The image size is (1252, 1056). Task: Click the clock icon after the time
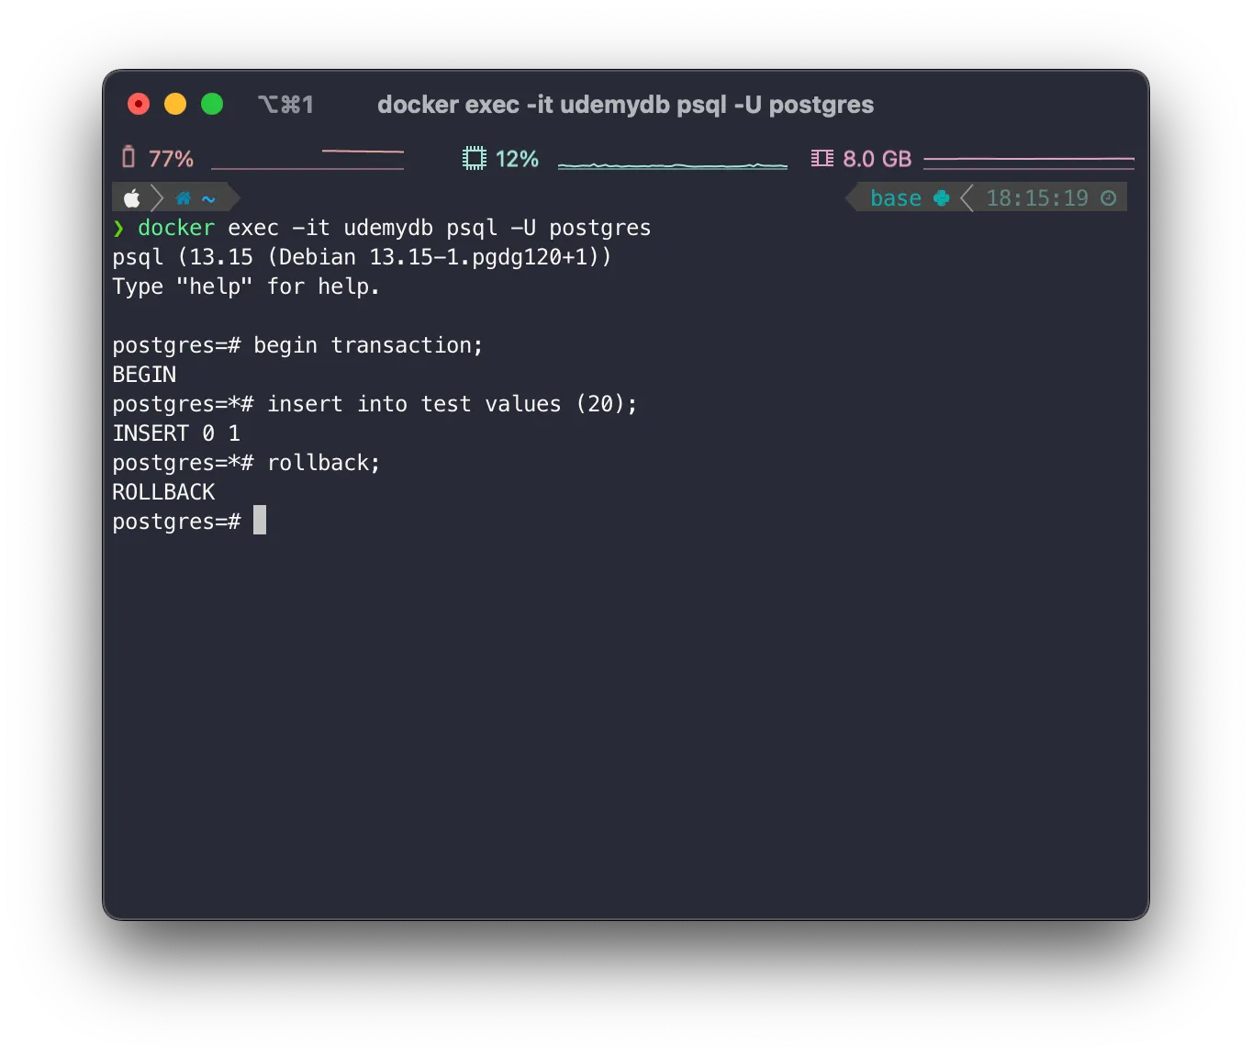point(1108,198)
